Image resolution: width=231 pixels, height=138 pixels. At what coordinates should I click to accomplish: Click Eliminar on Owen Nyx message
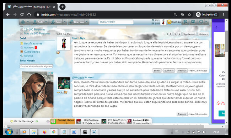(x=169, y=71)
